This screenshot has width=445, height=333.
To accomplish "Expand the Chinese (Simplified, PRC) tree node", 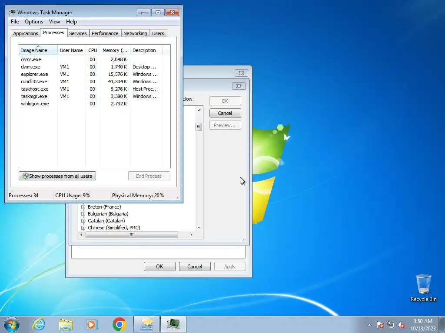I will [x=83, y=228].
